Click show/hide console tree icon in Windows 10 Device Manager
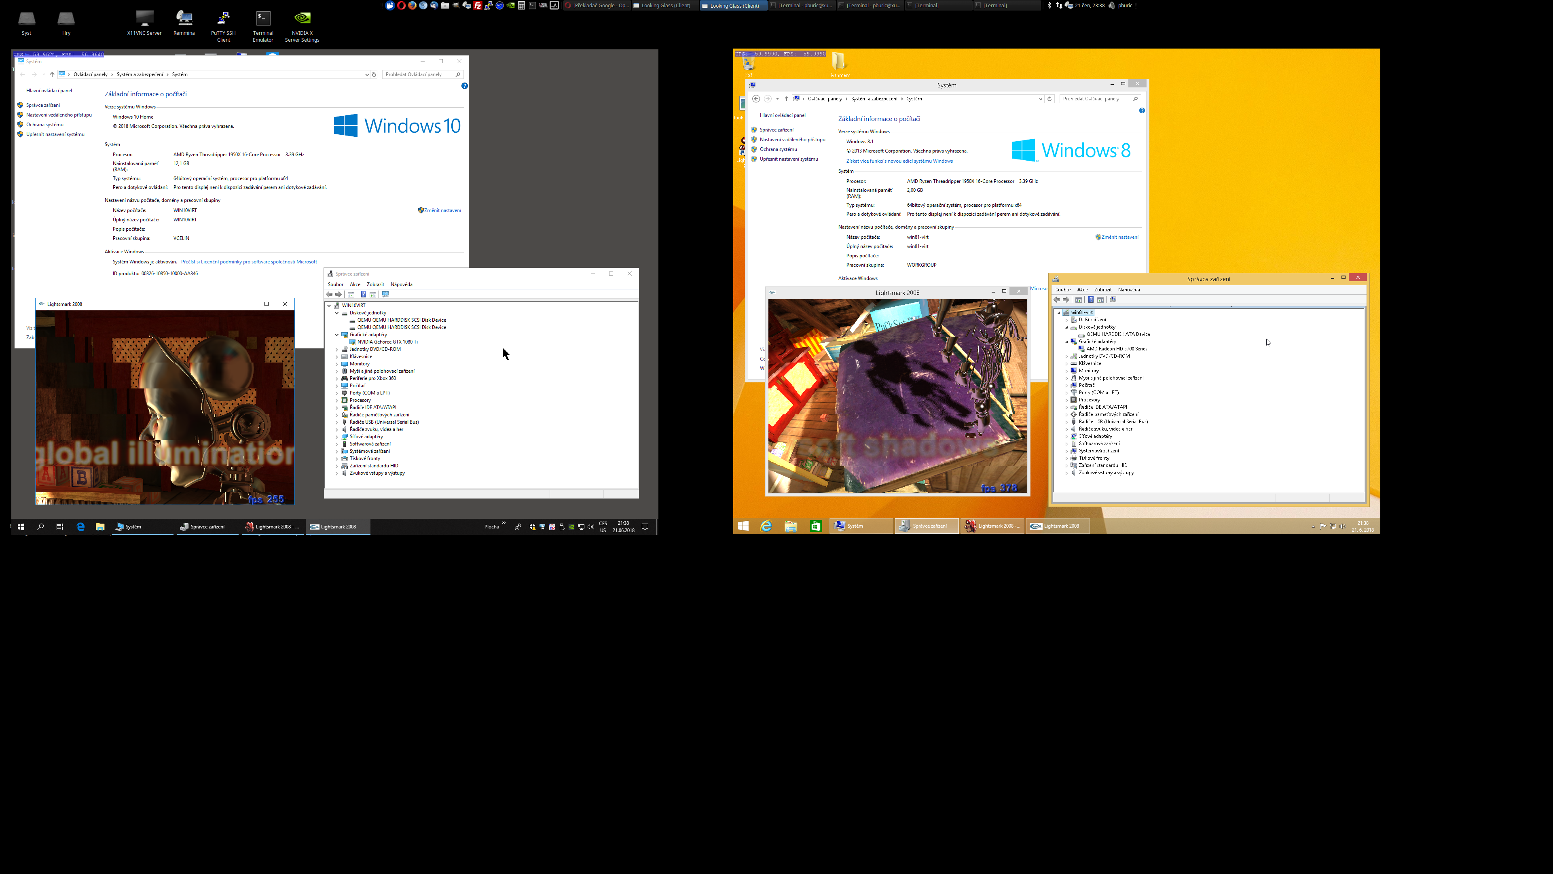1553x874 pixels. tap(351, 294)
